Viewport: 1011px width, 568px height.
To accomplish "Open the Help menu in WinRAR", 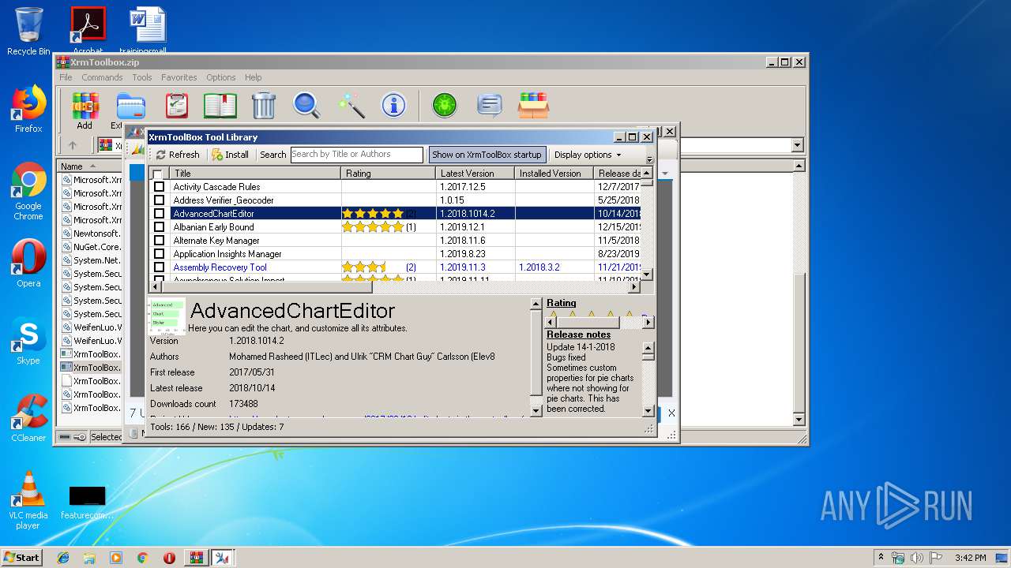I will (x=253, y=77).
